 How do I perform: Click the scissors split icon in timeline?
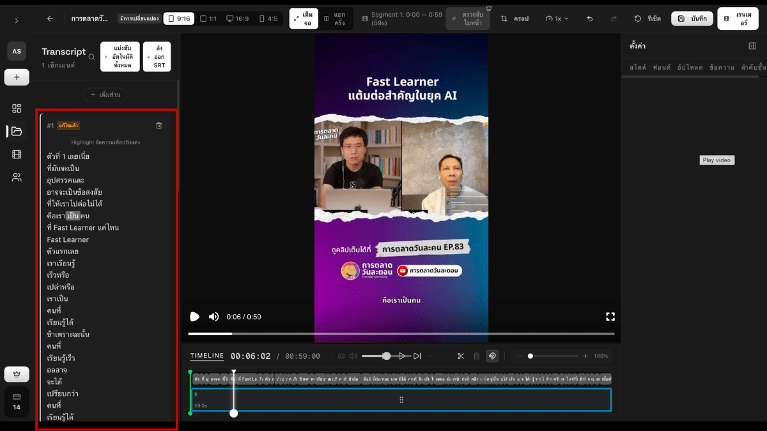pos(461,356)
